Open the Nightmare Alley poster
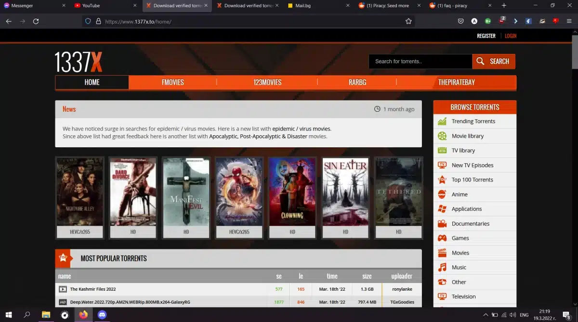 pyautogui.click(x=80, y=192)
